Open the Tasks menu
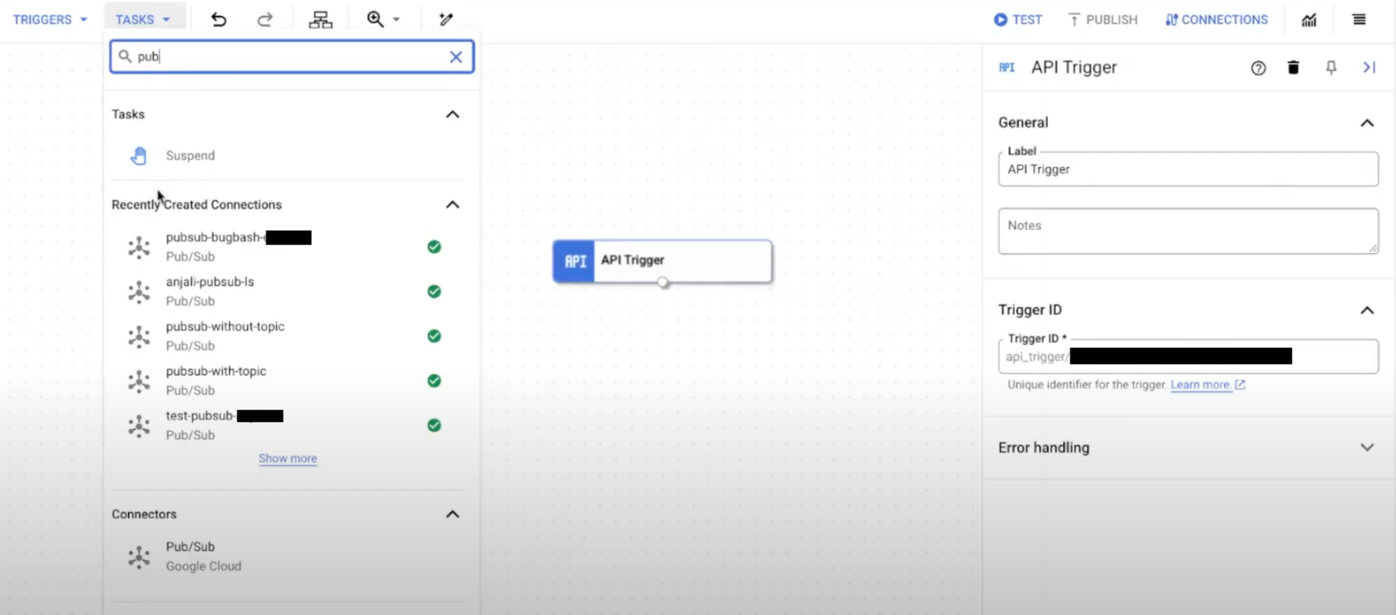This screenshot has width=1396, height=615. pos(143,20)
